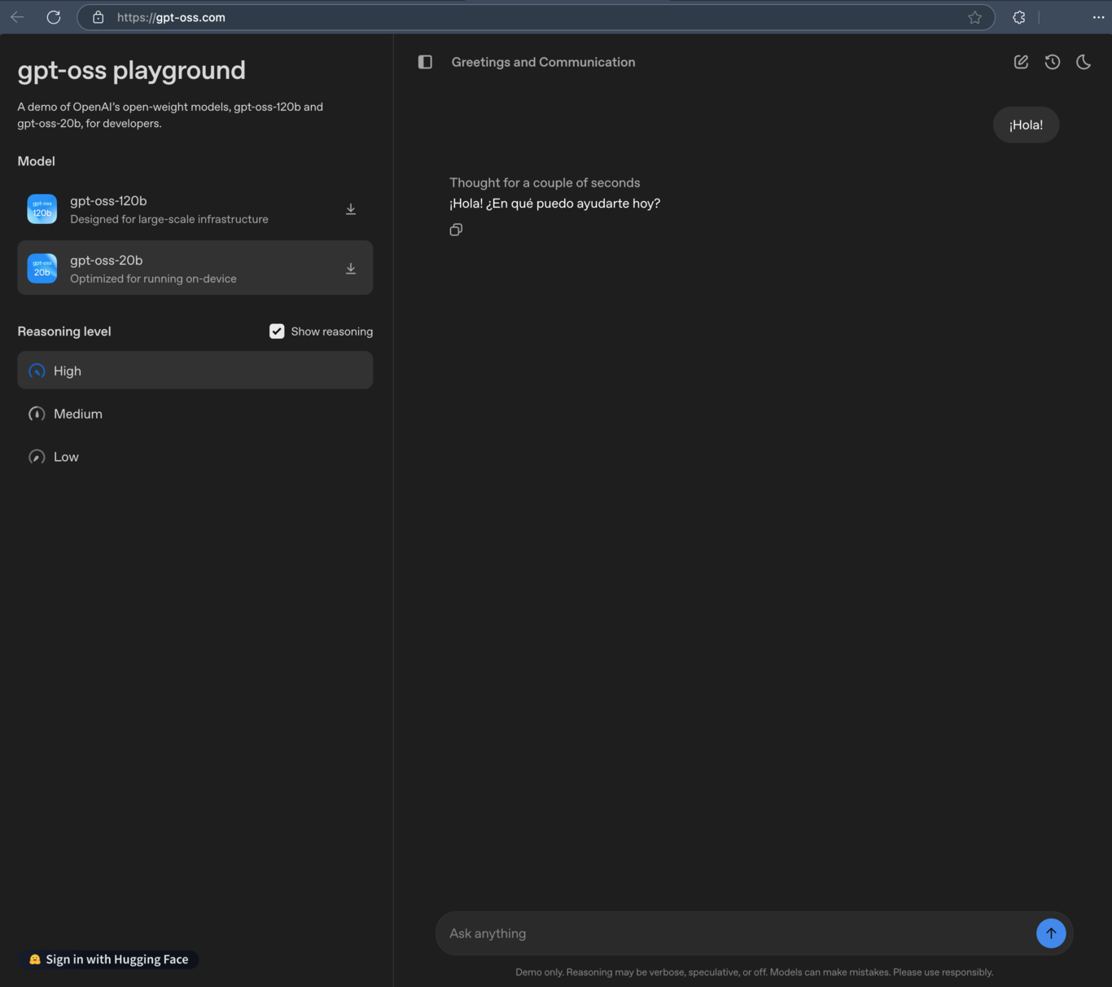
Task: Open chat history clock icon
Action: point(1053,62)
